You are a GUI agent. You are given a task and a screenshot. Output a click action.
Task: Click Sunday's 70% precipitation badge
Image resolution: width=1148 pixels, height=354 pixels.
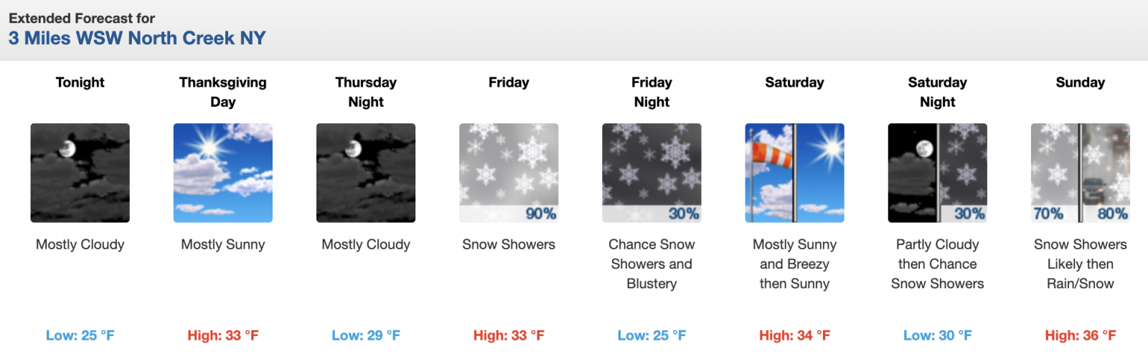(x=1048, y=214)
